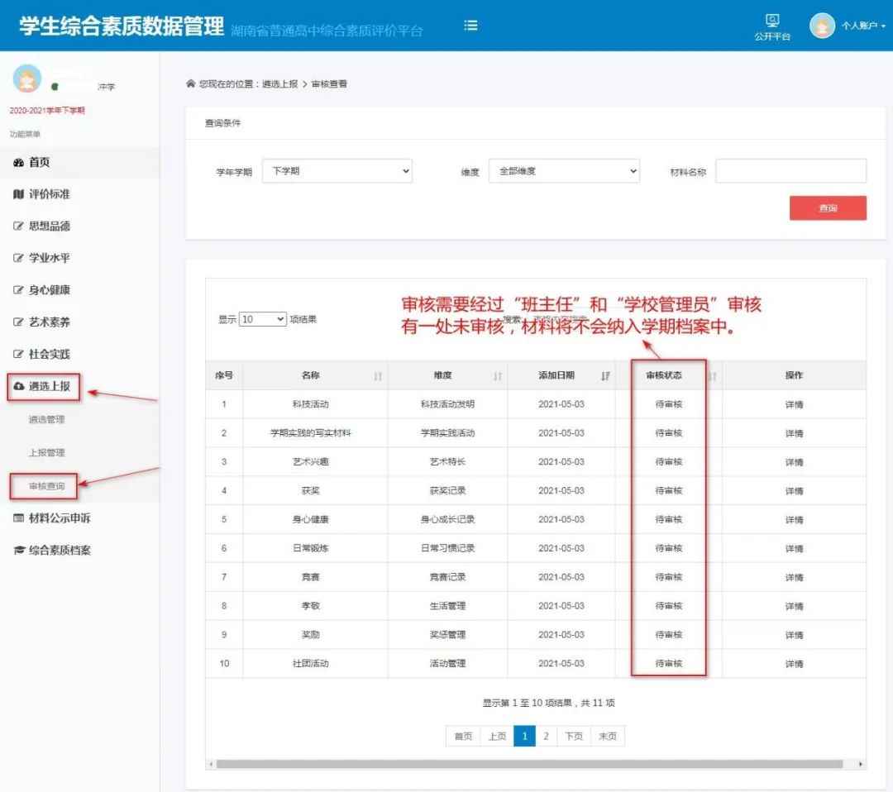Click the 材料名称 text input field
893x792 pixels.
pos(790,171)
